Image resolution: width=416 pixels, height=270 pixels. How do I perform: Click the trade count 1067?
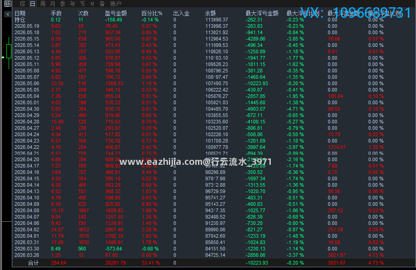[x=84, y=210]
